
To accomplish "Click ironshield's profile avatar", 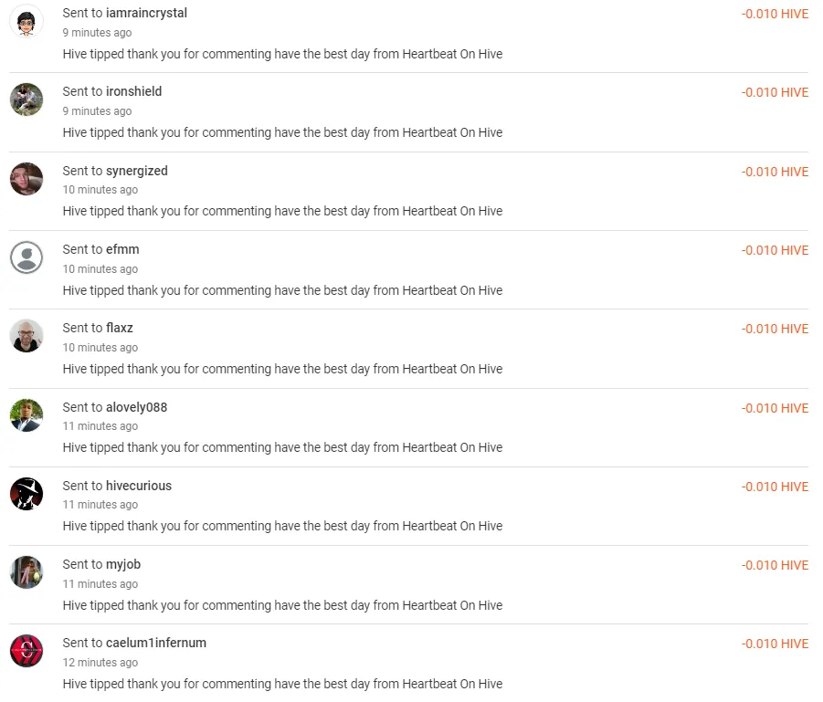I will [26, 100].
